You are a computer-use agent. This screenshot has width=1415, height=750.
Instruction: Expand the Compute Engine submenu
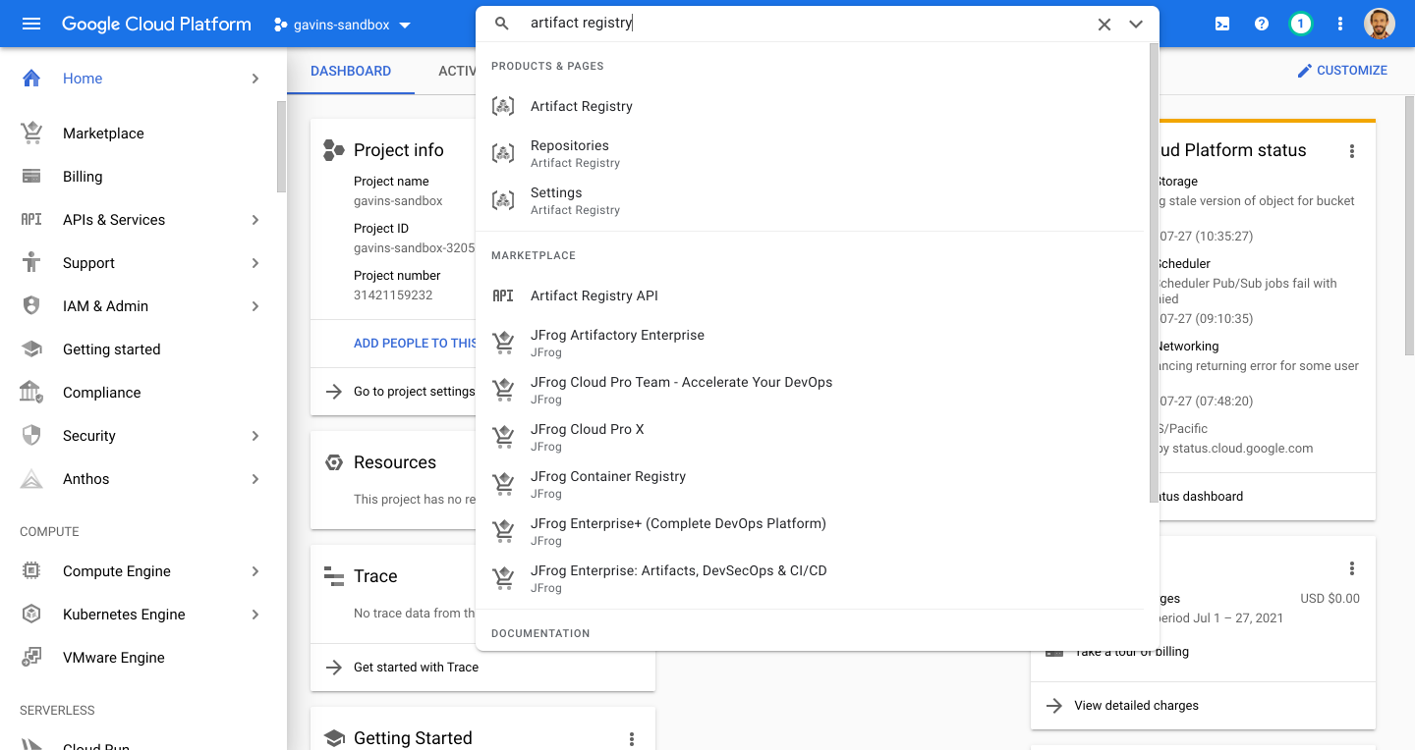(255, 571)
